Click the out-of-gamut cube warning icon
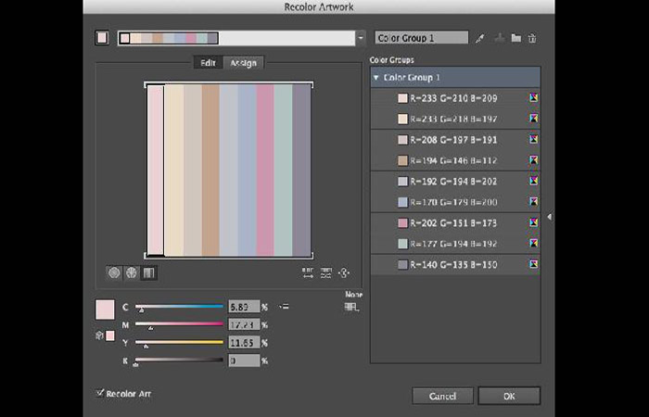649x417 pixels. click(99, 335)
